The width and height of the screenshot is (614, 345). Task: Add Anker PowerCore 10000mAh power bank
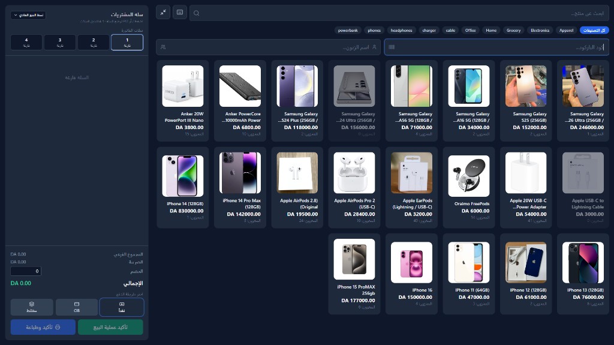[x=240, y=101]
